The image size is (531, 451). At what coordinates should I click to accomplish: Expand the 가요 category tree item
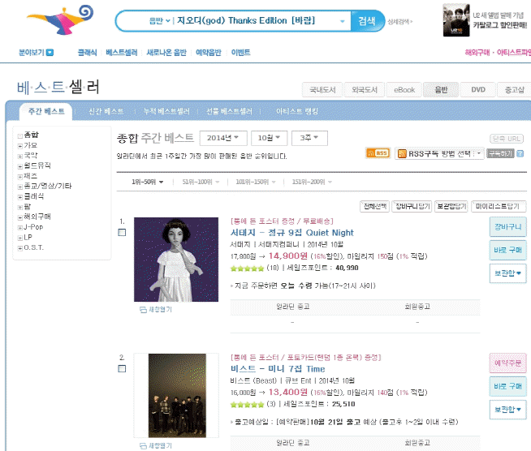20,146
